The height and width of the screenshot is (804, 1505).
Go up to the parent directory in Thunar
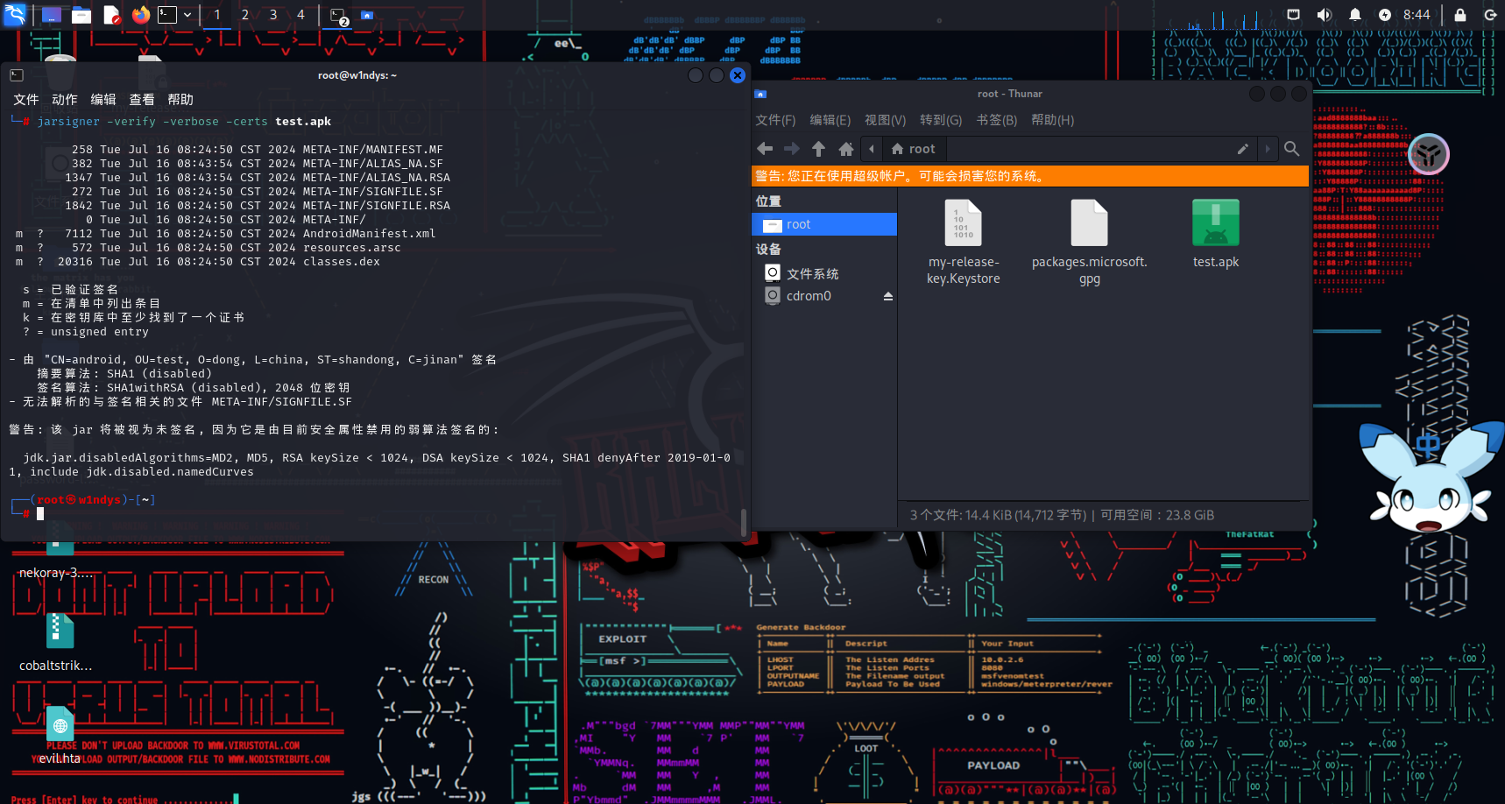point(818,149)
